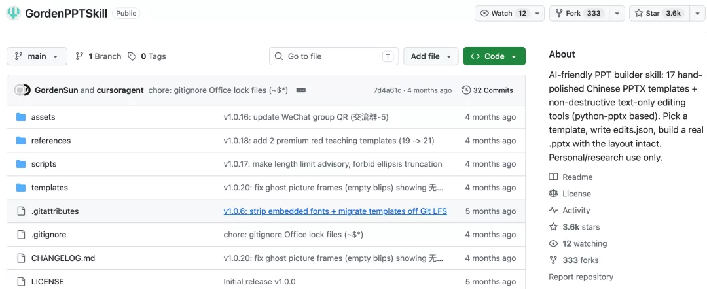Click the commit history clock icon
The image size is (707, 289).
click(x=466, y=90)
